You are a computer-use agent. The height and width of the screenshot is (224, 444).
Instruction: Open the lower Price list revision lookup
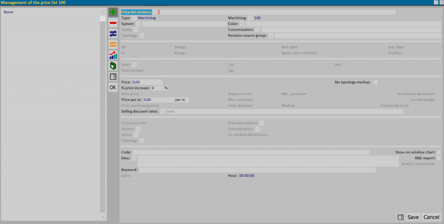click(x=261, y=123)
